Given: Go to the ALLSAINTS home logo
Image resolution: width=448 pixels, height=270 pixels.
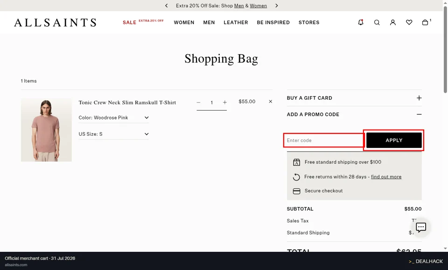Looking at the screenshot, I should pyautogui.click(x=55, y=22).
